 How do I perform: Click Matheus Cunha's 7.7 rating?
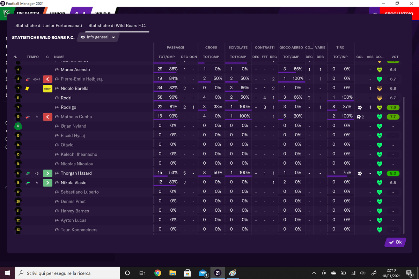coord(393,117)
